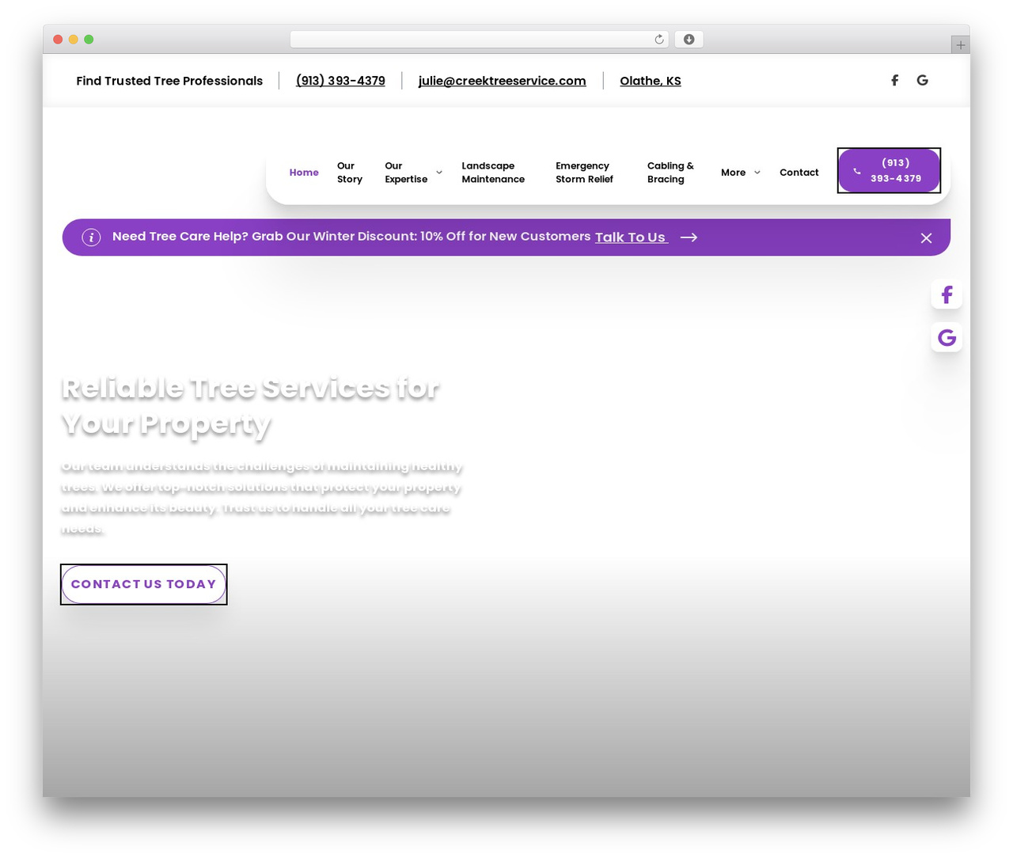The image size is (1013, 858).
Task: Click the browser address bar
Action: [x=479, y=40]
